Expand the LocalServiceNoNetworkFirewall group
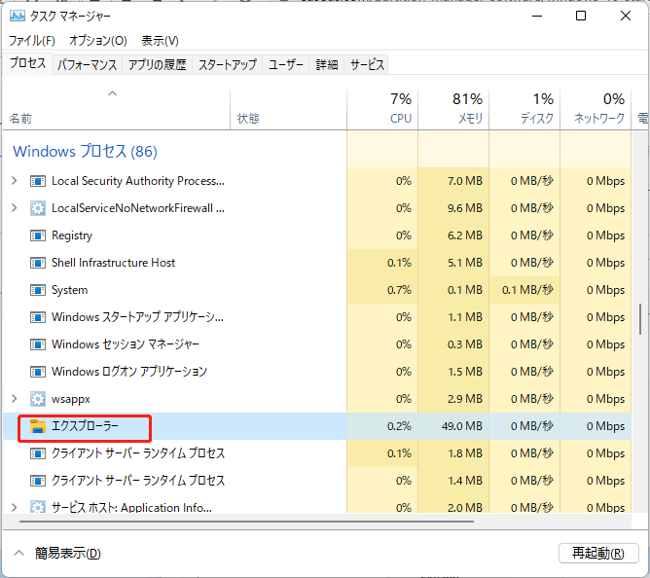Viewport: 650px width, 578px height. (x=14, y=208)
